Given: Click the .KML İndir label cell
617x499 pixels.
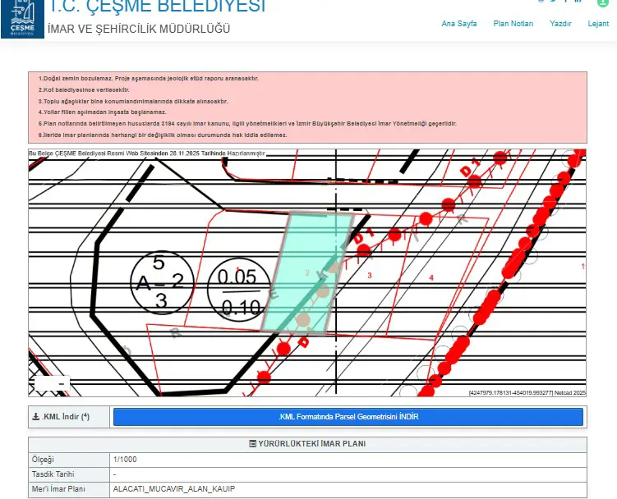Looking at the screenshot, I should [69, 417].
